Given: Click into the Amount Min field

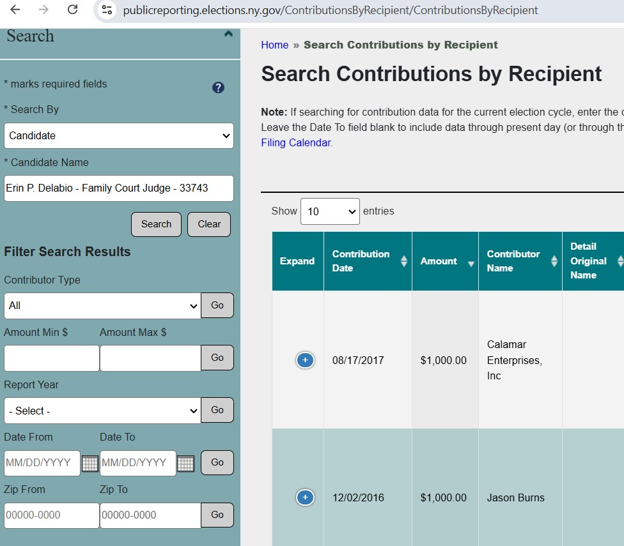Looking at the screenshot, I should coord(52,358).
